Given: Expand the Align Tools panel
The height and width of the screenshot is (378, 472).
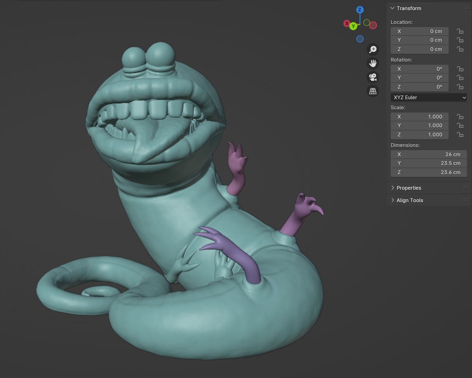Looking at the screenshot, I should coord(393,200).
